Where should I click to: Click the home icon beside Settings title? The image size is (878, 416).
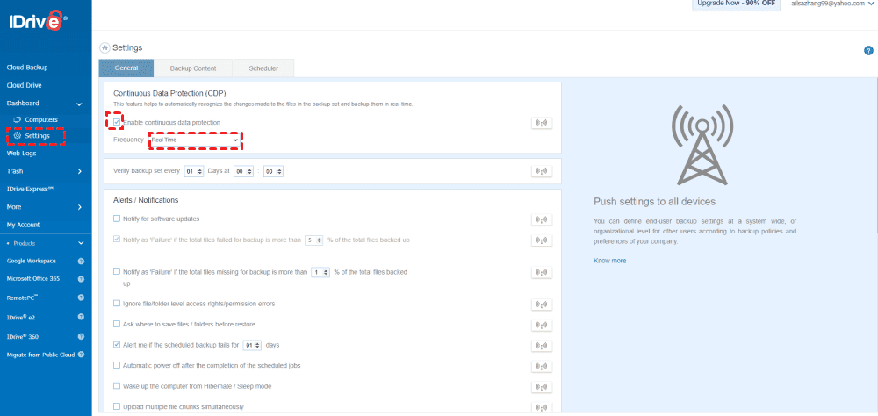click(104, 48)
